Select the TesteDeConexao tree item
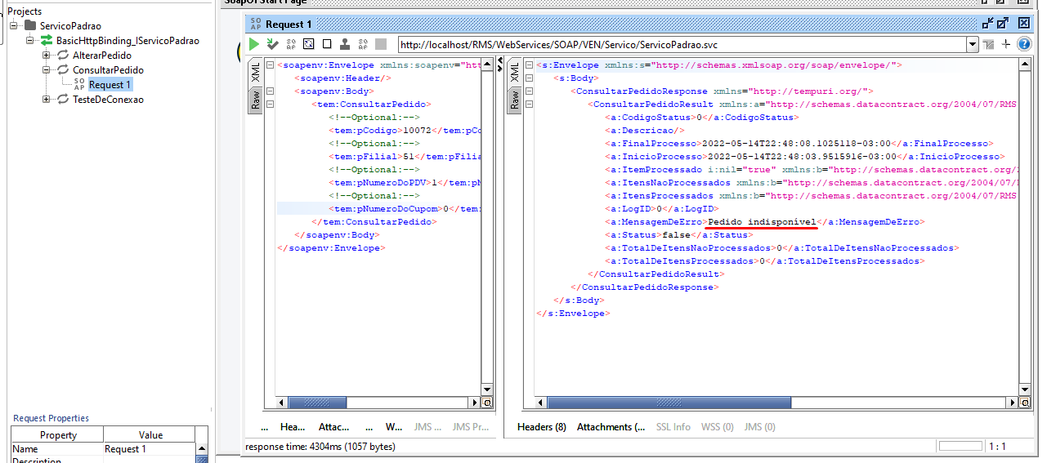This screenshot has width=1047, height=463. click(108, 100)
